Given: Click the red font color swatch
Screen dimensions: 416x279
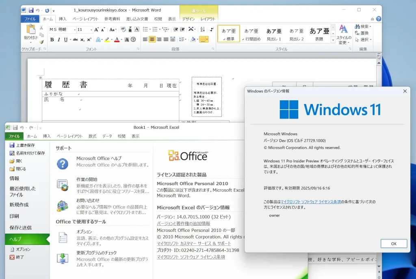Looking at the screenshot, I should click(117, 41).
